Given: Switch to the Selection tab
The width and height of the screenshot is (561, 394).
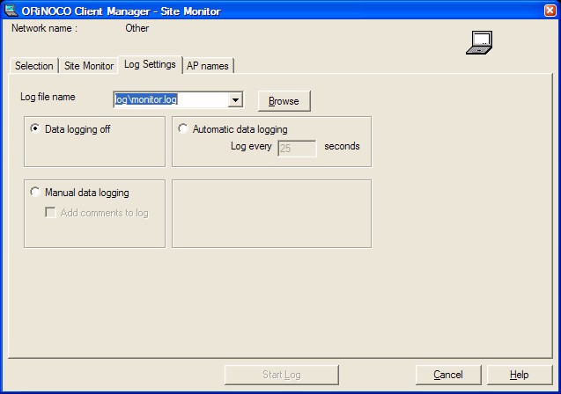Looking at the screenshot, I should (x=34, y=66).
